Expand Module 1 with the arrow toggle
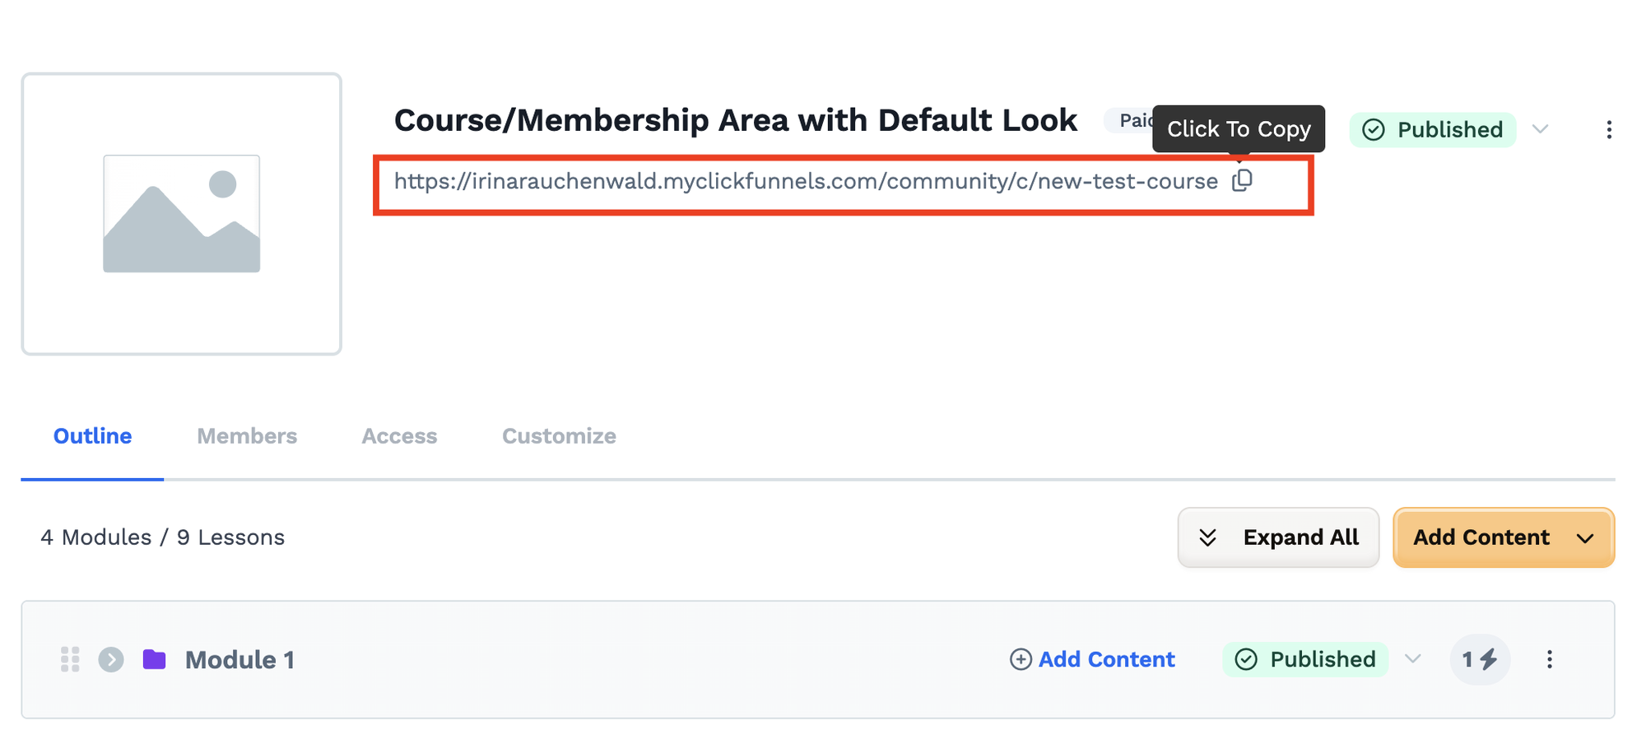The image size is (1646, 739). pos(111,659)
